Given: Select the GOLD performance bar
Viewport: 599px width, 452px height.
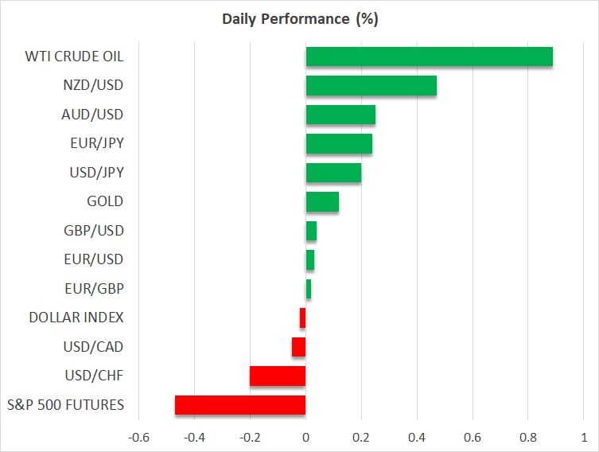Looking at the screenshot, I should coord(322,202).
